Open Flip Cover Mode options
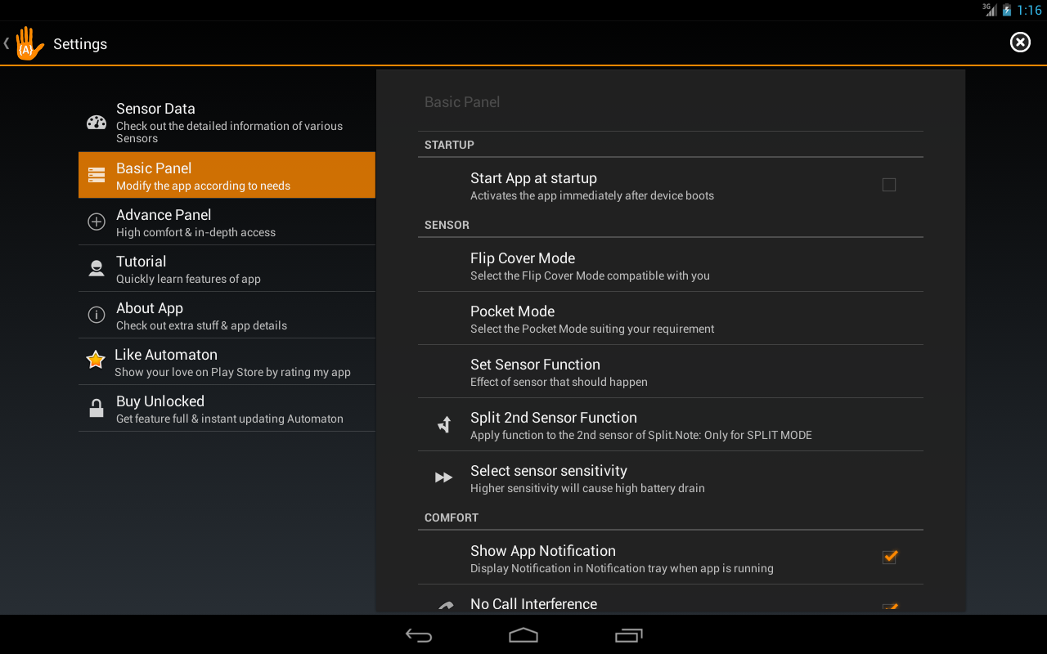Image resolution: width=1047 pixels, height=654 pixels. coord(671,265)
